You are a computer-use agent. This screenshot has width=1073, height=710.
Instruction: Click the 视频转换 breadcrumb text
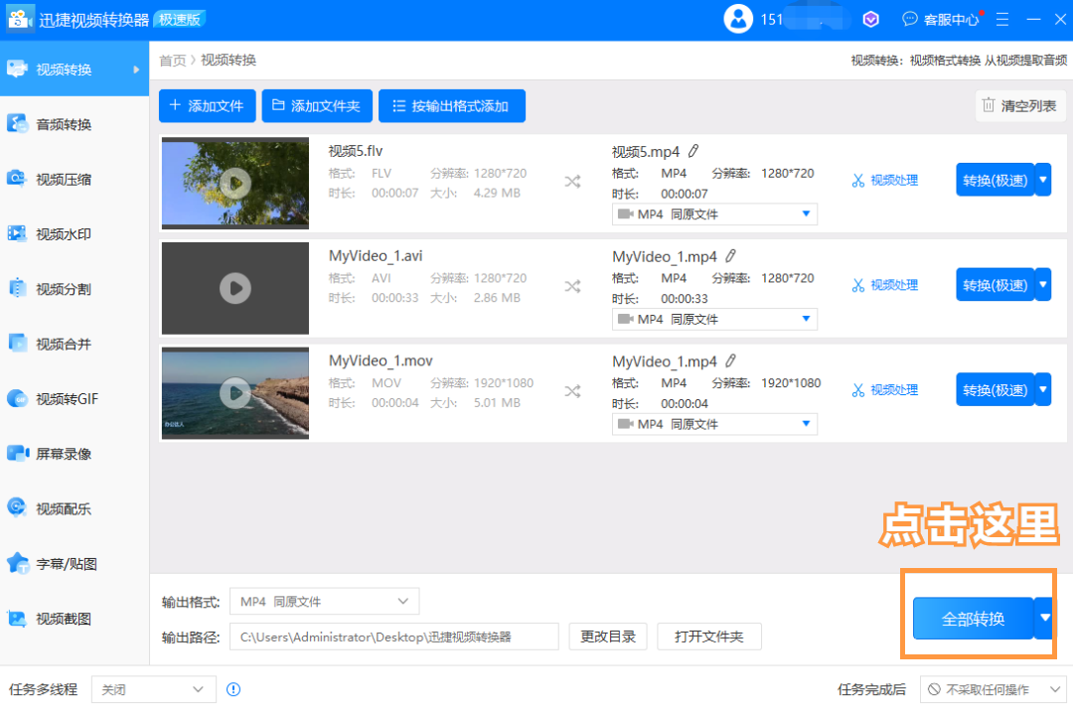[x=229, y=61]
